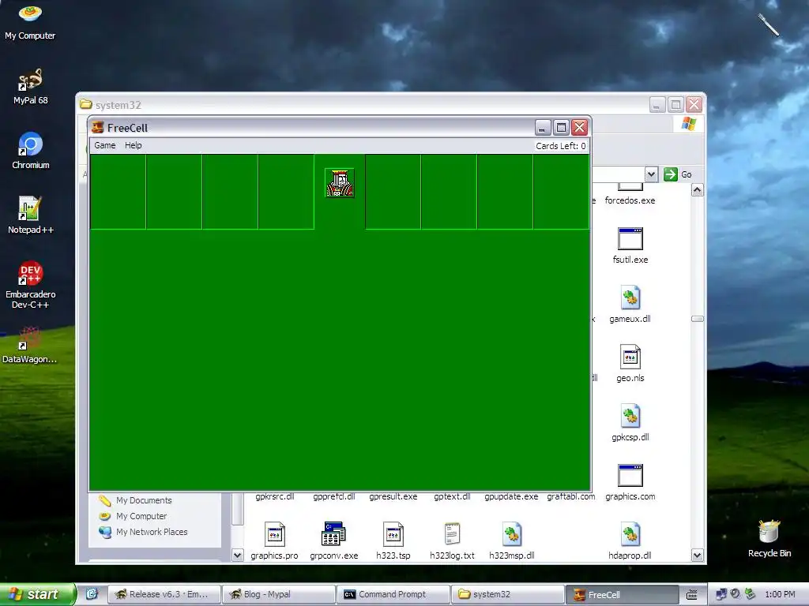Select h323.tsp file icon

coord(393,534)
